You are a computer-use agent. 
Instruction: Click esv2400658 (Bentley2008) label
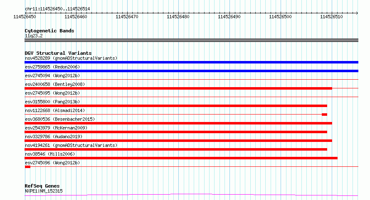point(55,84)
